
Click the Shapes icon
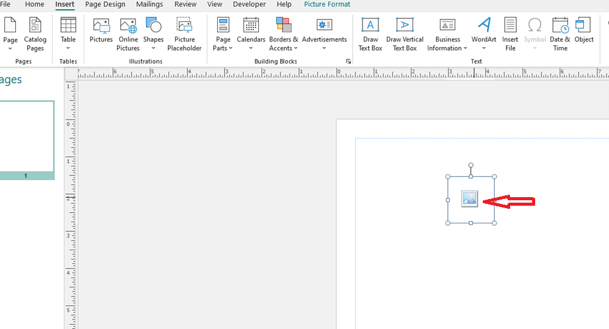point(153,24)
